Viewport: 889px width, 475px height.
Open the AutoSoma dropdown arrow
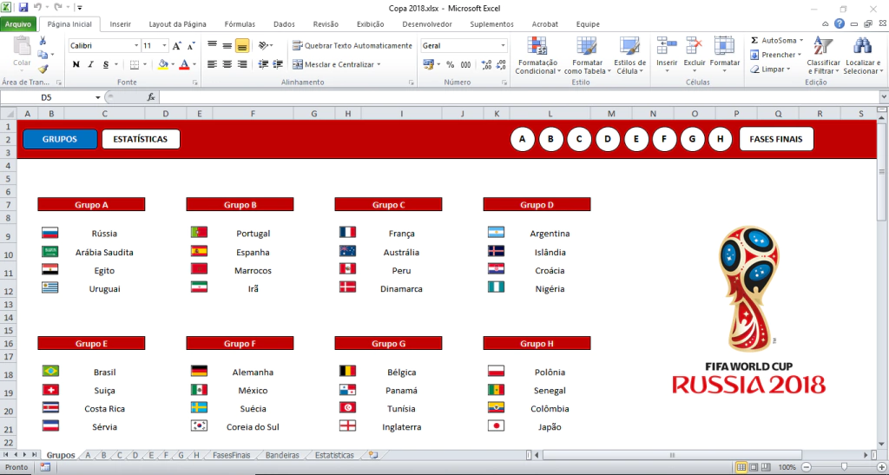800,41
